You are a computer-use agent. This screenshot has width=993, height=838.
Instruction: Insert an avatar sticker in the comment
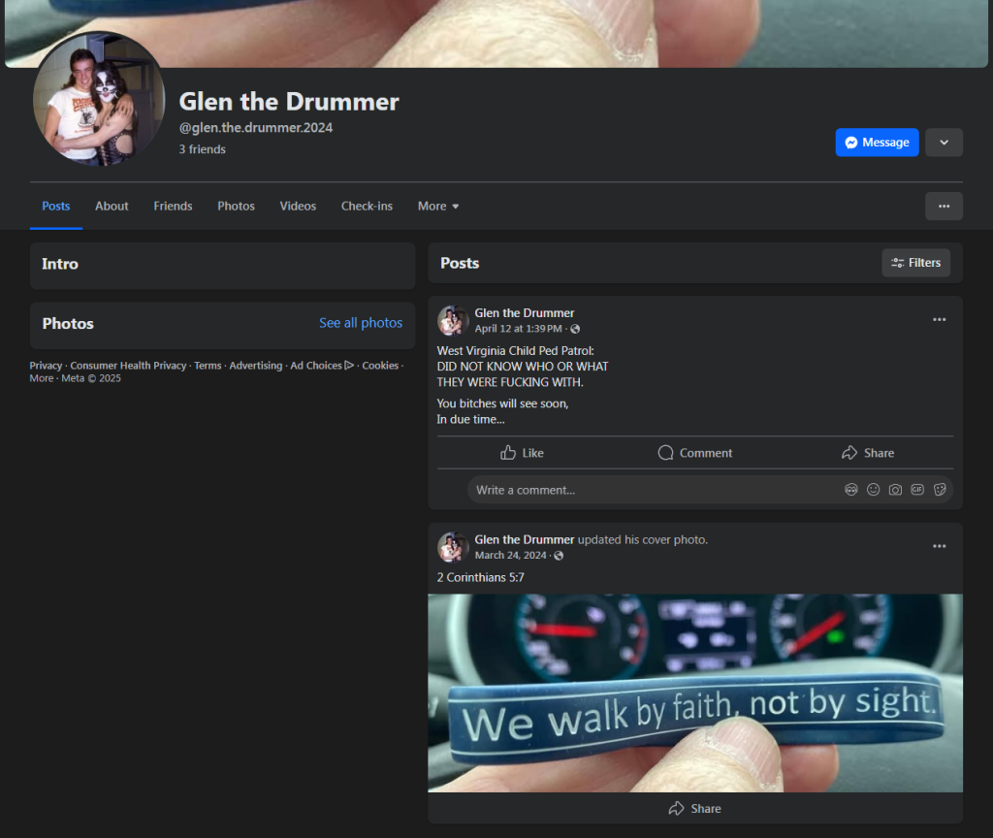point(851,490)
